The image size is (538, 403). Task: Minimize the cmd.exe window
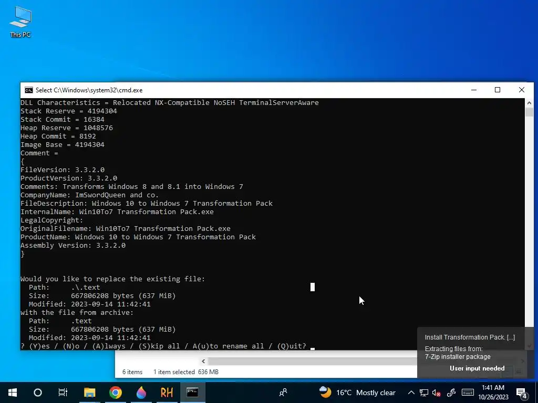[x=474, y=90]
